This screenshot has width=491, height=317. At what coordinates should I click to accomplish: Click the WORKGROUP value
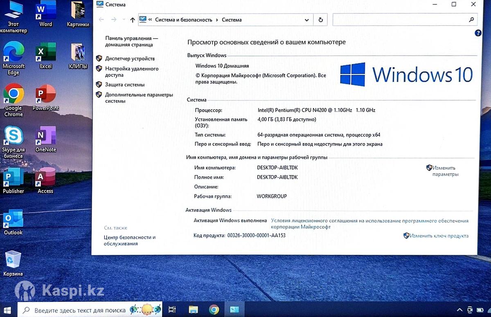(x=272, y=196)
